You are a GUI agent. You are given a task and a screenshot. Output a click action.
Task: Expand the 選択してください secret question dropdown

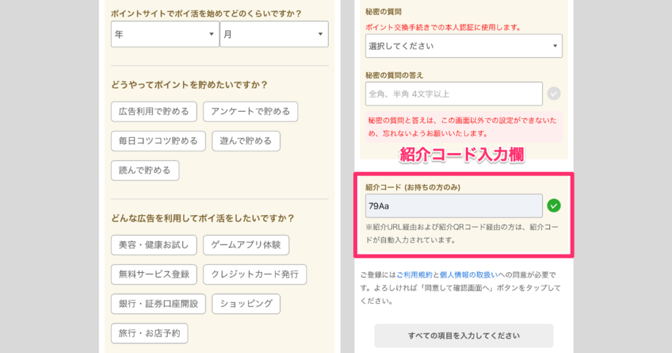(464, 46)
